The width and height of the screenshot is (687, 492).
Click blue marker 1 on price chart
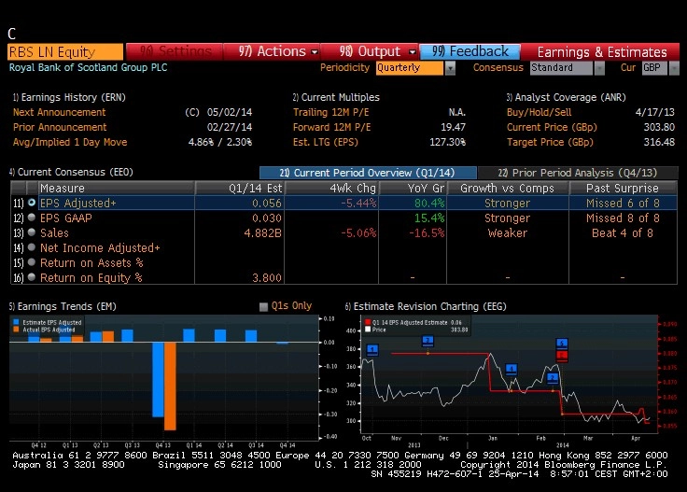tap(372, 349)
